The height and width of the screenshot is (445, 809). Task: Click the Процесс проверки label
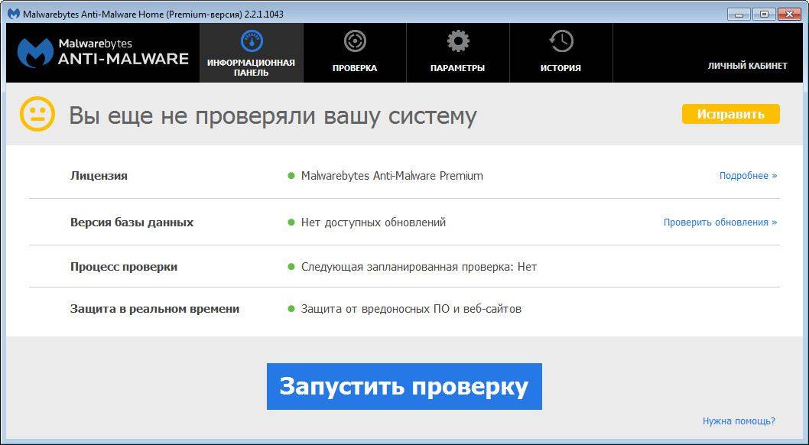pyautogui.click(x=124, y=267)
